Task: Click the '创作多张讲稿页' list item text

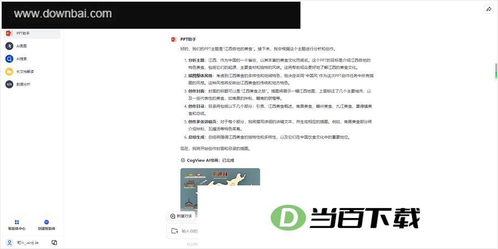Action: [x=280, y=125]
